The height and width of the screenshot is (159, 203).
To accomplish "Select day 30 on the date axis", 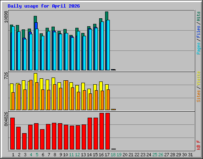I will click(x=184, y=155).
